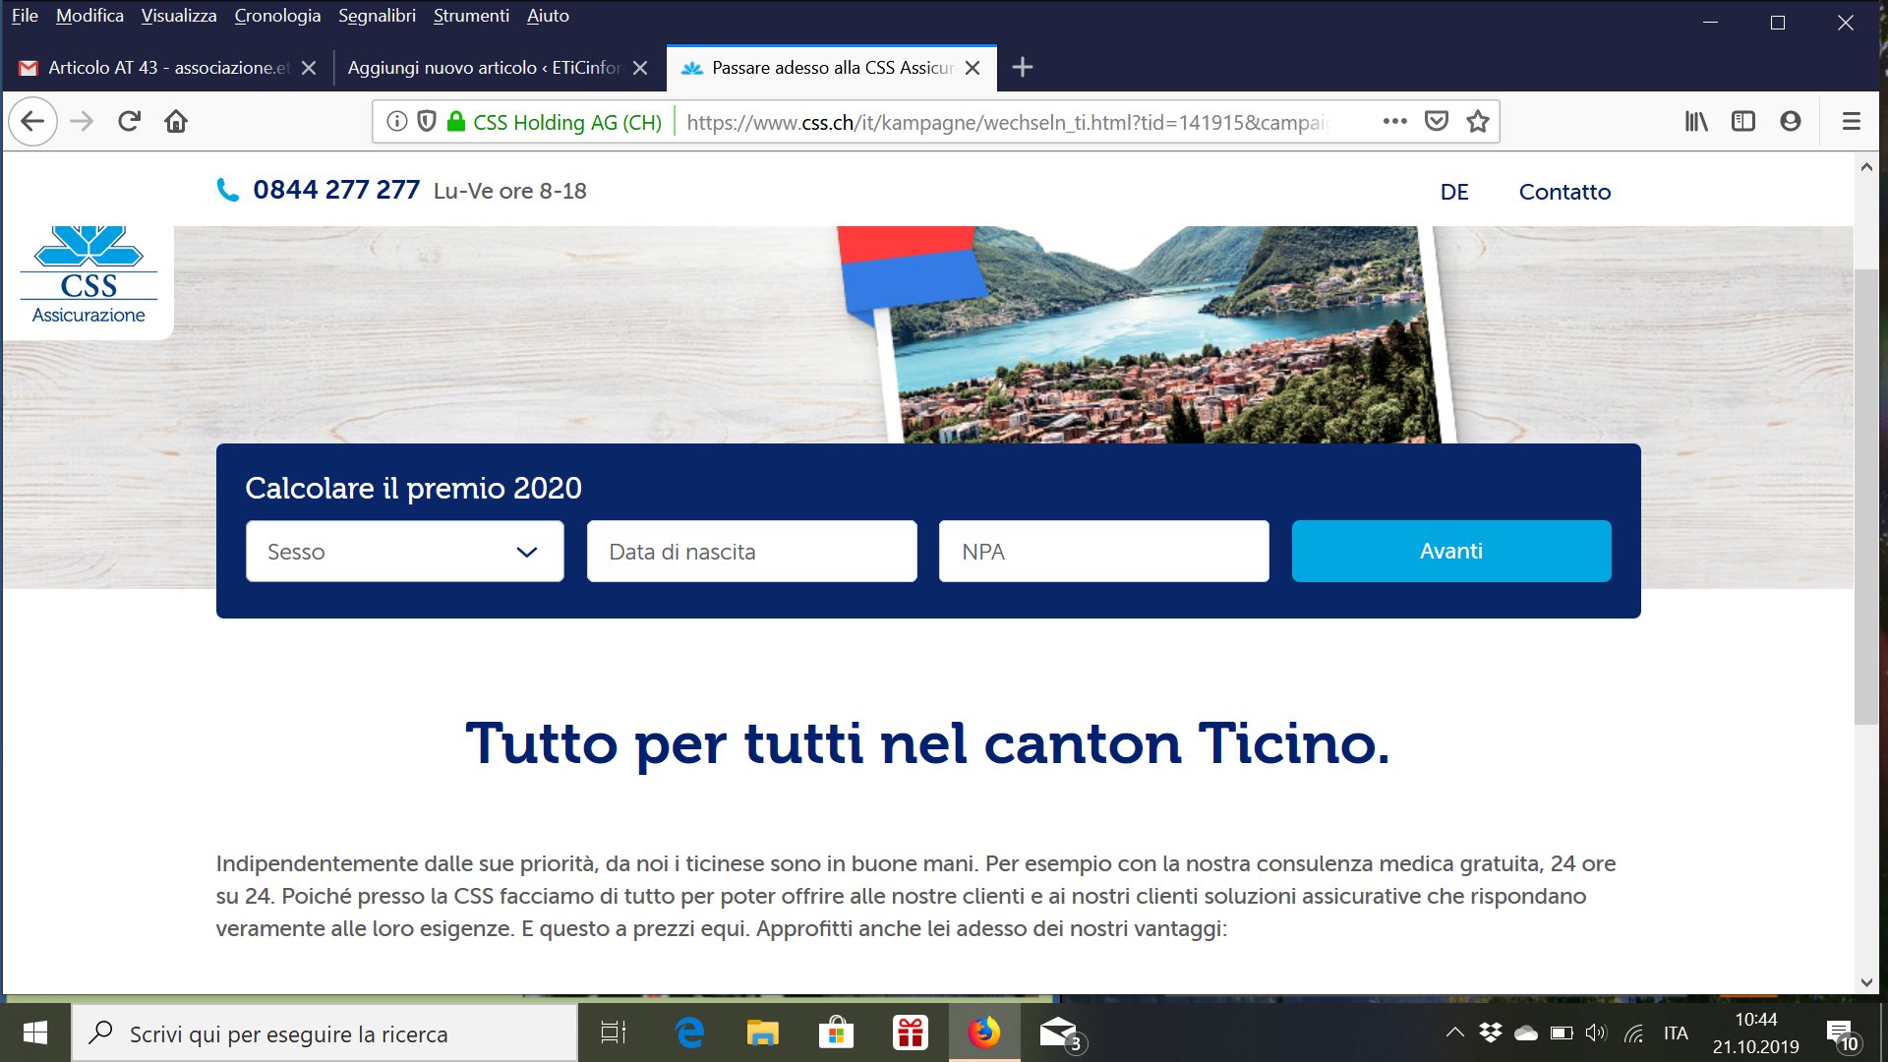
Task: Click the Avanti button
Action: coord(1451,552)
